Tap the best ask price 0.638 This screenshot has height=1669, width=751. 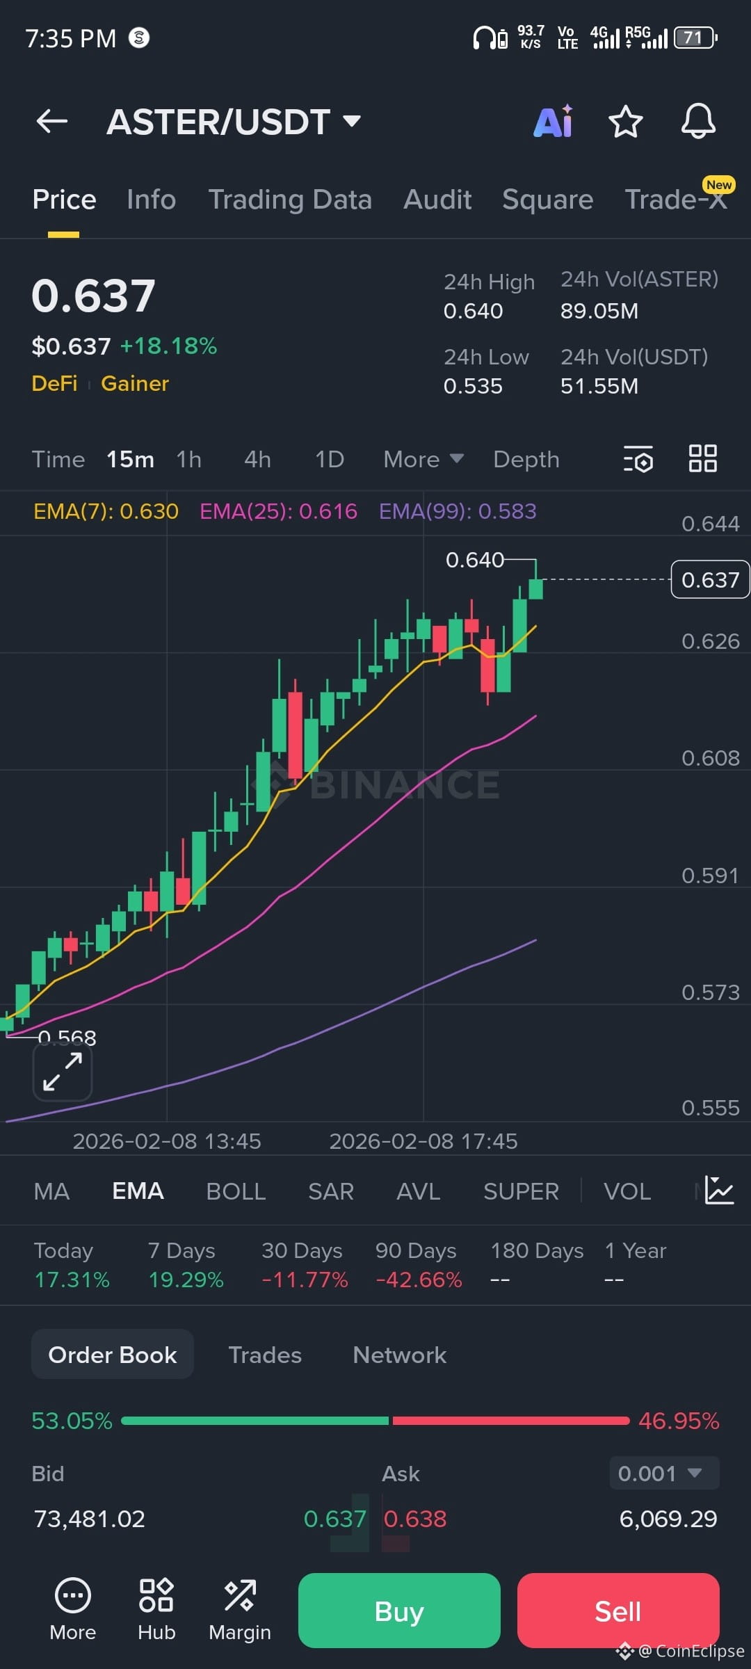(415, 1519)
